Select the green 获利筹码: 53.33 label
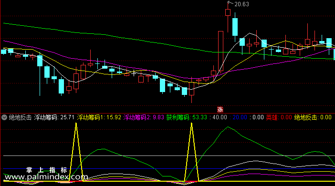Image resolution: width=335 pixels, height=186 pixels. [187, 117]
